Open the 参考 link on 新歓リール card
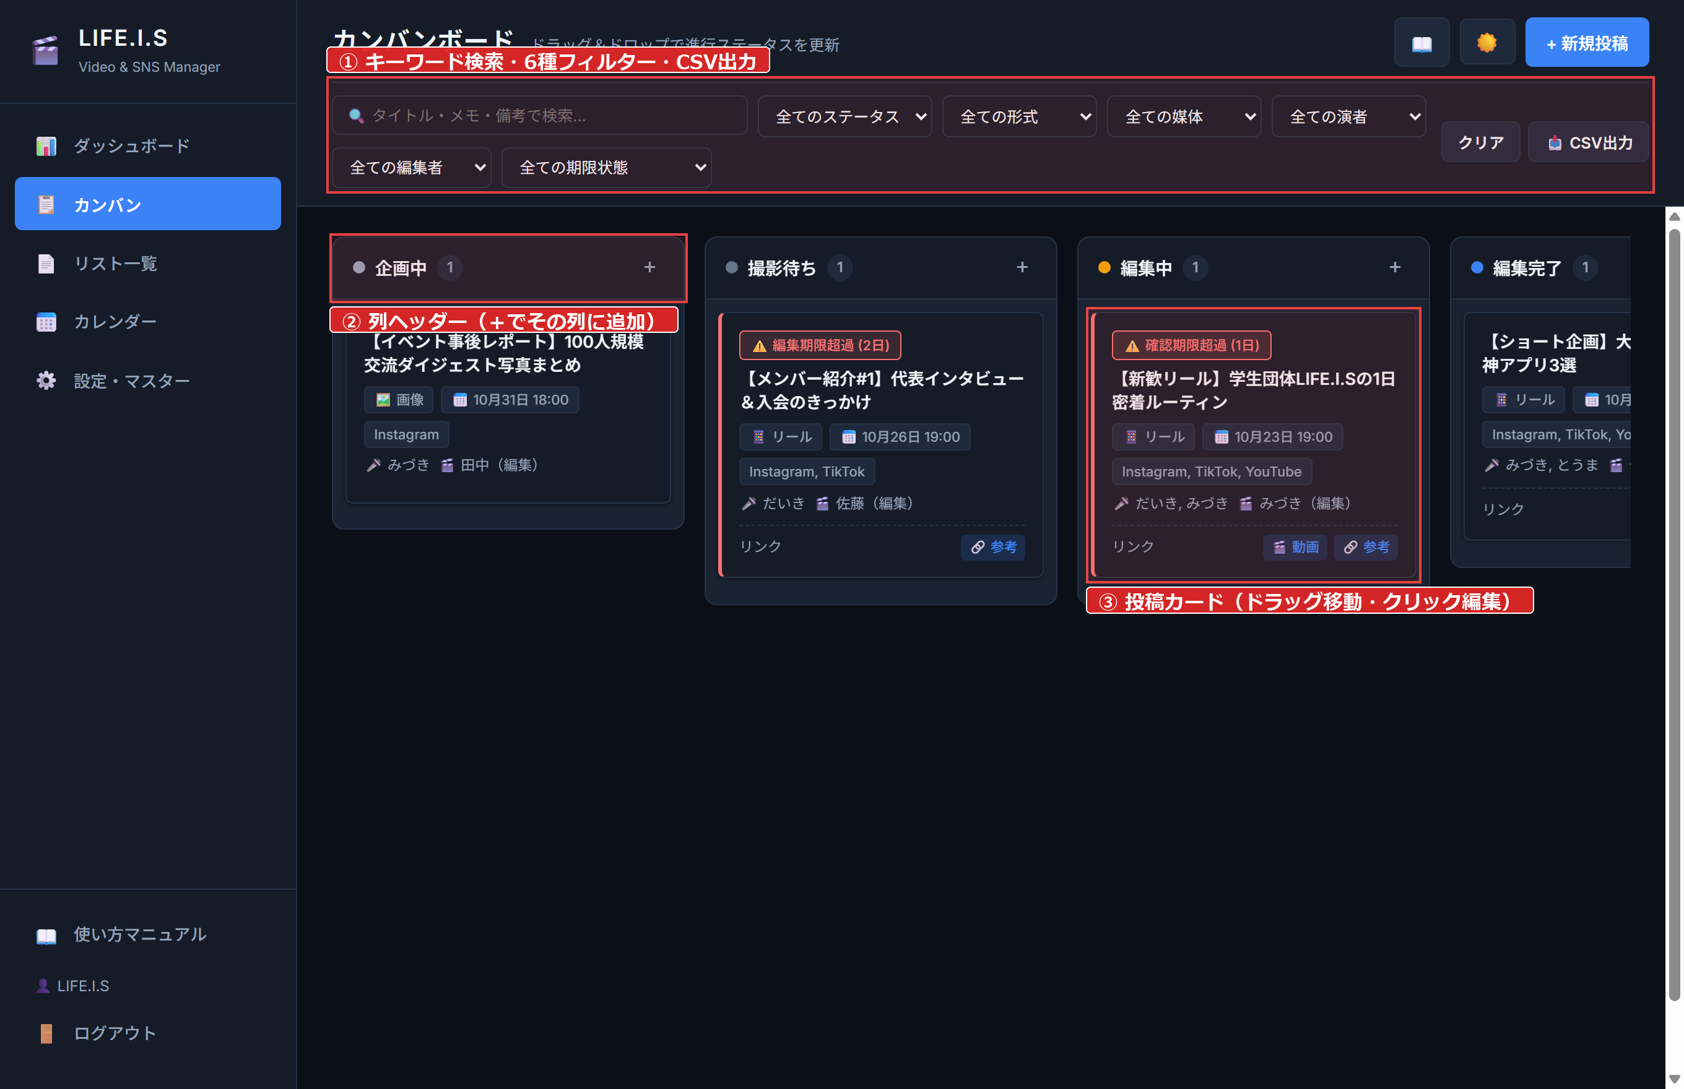 (1366, 546)
